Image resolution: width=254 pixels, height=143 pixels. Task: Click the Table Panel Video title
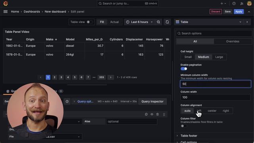pos(17,32)
